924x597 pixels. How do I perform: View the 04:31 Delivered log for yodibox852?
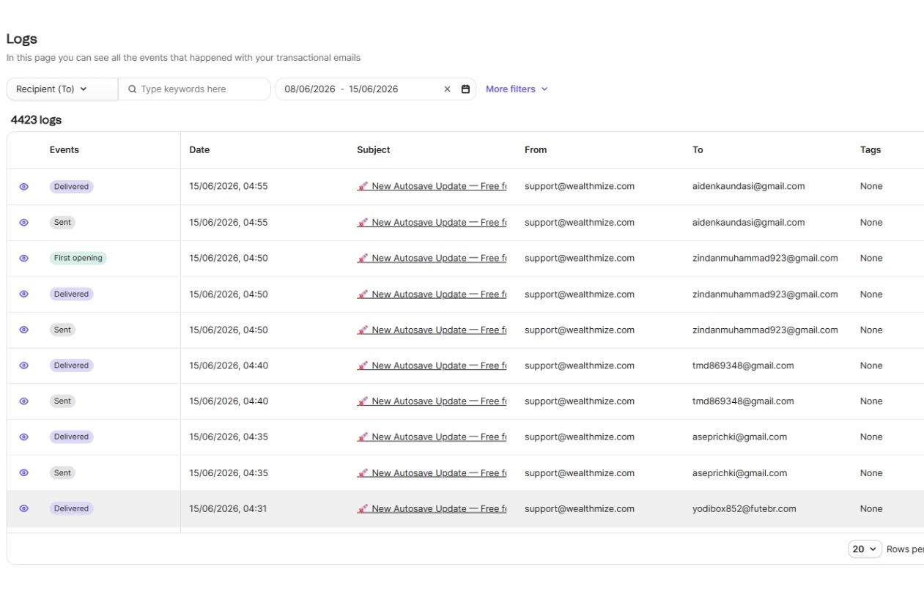(23, 508)
